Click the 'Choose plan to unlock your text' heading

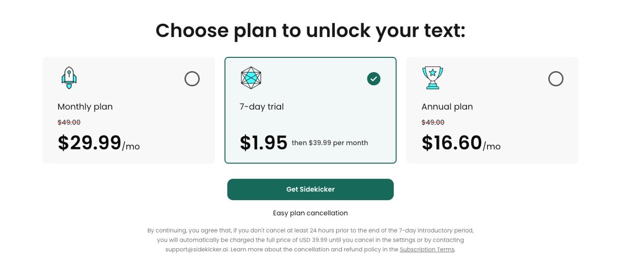click(310, 30)
